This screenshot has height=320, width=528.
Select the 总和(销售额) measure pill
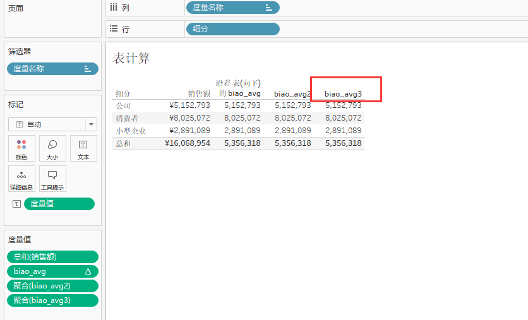pyautogui.click(x=52, y=257)
